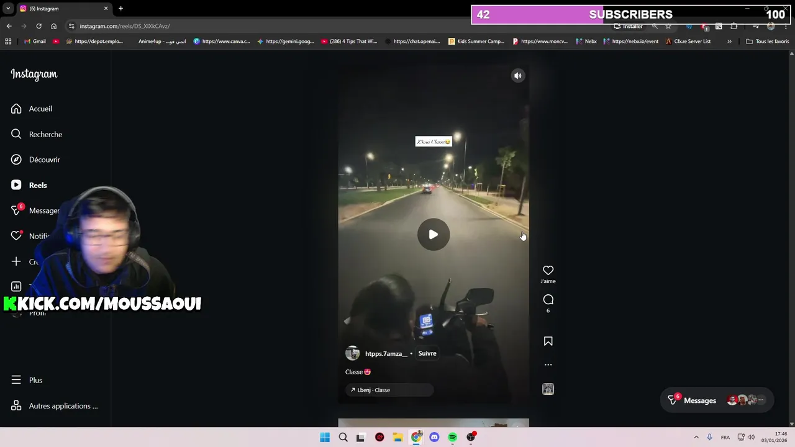Screen dimensions: 795x447
Task: Switch the FRA input language
Action: [725, 437]
